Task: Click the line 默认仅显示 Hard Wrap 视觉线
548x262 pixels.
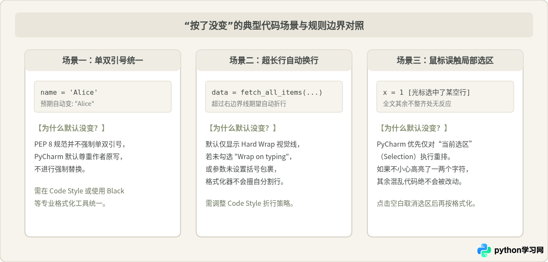Action: (x=253, y=144)
